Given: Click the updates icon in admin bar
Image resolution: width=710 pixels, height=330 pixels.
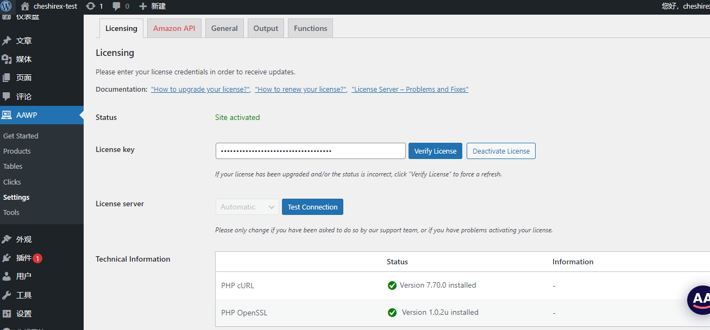Looking at the screenshot, I should 91,7.
